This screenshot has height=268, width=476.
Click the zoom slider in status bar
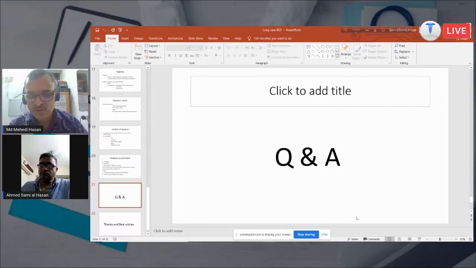coord(441,239)
